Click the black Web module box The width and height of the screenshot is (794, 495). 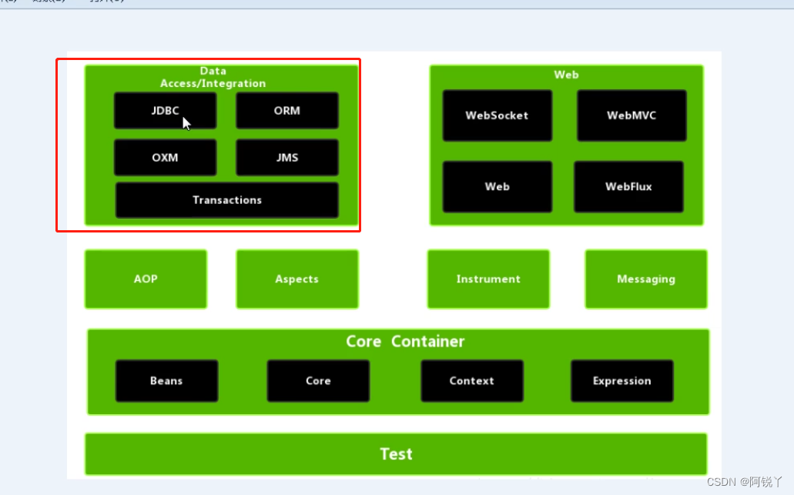point(498,187)
